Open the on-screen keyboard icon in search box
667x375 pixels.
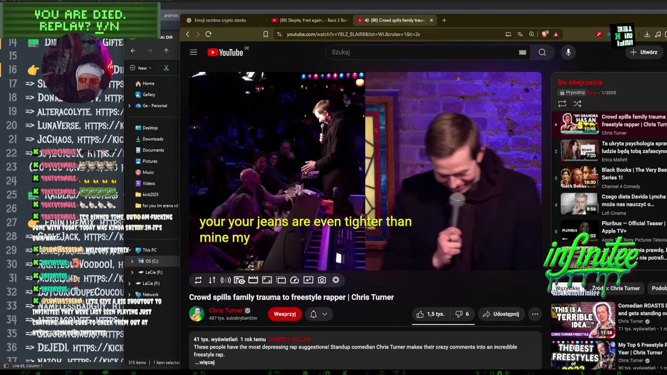[x=523, y=52]
